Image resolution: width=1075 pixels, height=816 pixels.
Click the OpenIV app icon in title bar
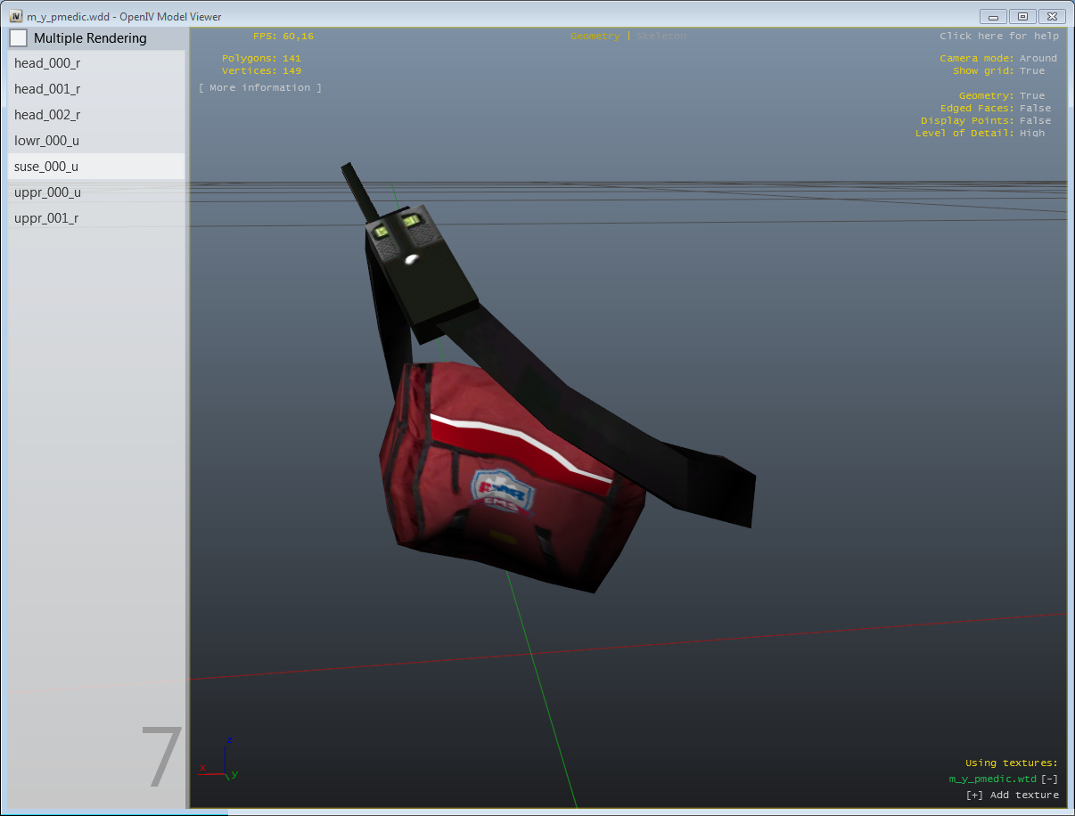[16, 16]
